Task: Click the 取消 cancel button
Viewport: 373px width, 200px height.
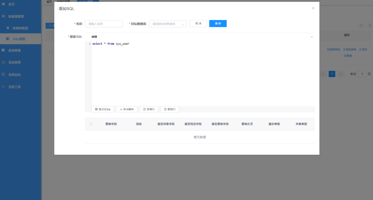Action: pyautogui.click(x=198, y=23)
